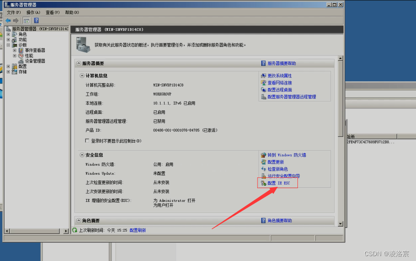Click the vertical scrollbar down arrow
This screenshot has width=416, height=261.
pyautogui.click(x=341, y=224)
